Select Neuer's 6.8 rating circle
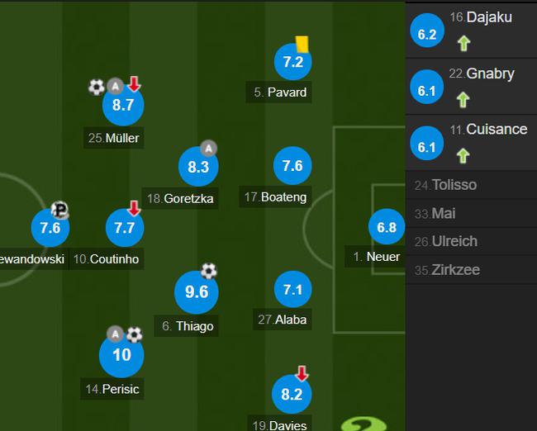Screen dimensions: 537x431 pyautogui.click(x=387, y=226)
